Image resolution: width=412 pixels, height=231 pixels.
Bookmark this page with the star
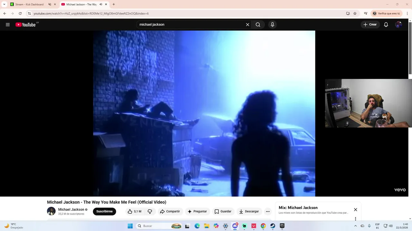tap(355, 13)
